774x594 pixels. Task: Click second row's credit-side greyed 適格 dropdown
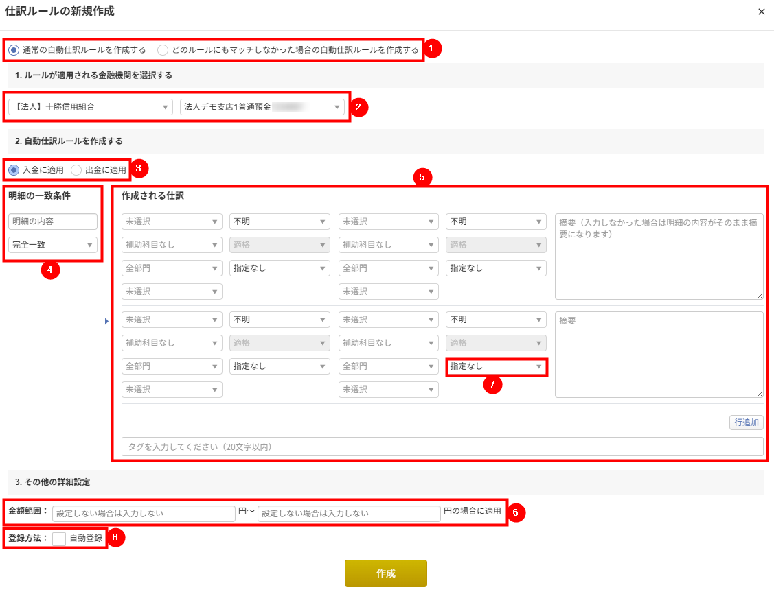pos(496,343)
